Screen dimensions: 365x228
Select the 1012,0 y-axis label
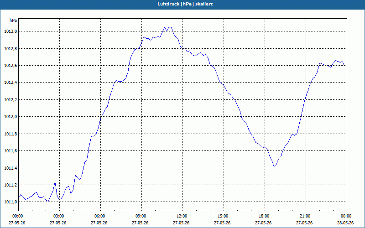click(x=10, y=117)
